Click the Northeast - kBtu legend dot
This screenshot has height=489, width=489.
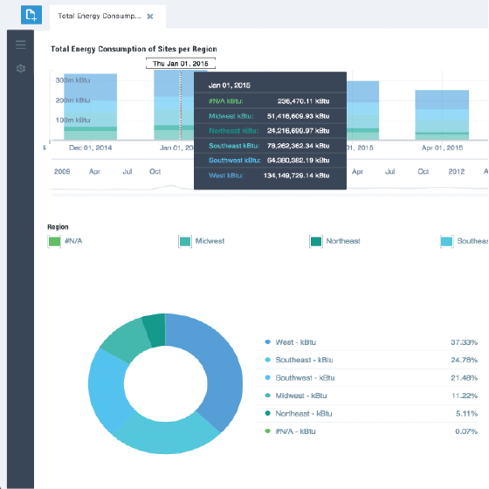267,413
